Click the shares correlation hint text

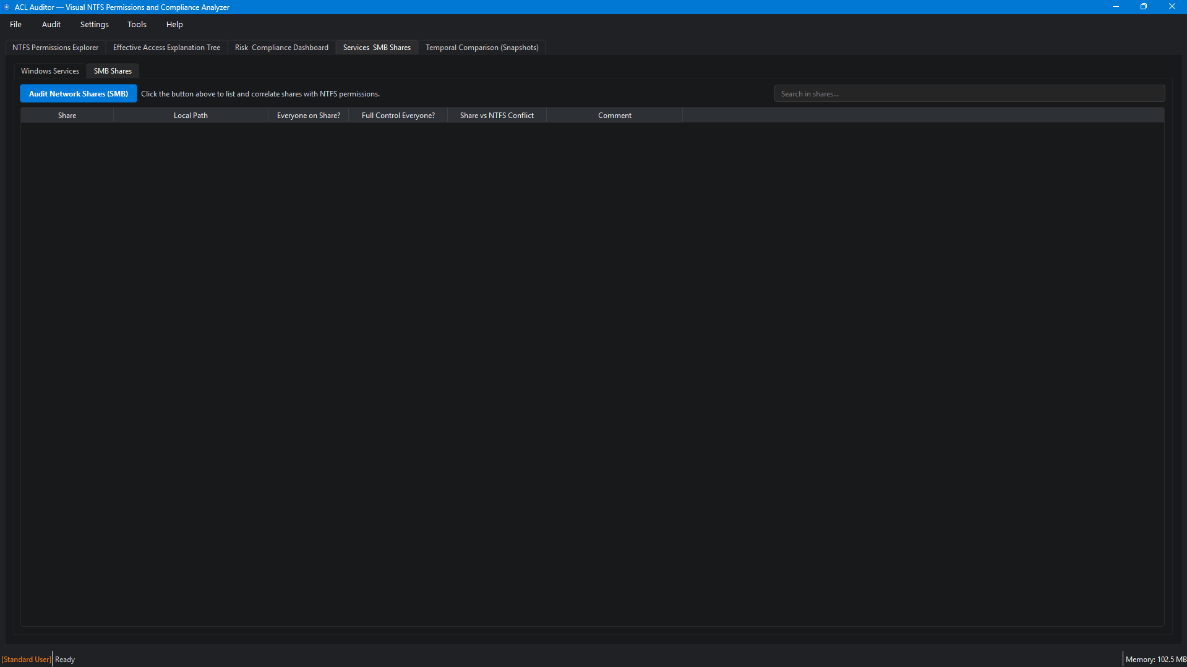(x=260, y=94)
